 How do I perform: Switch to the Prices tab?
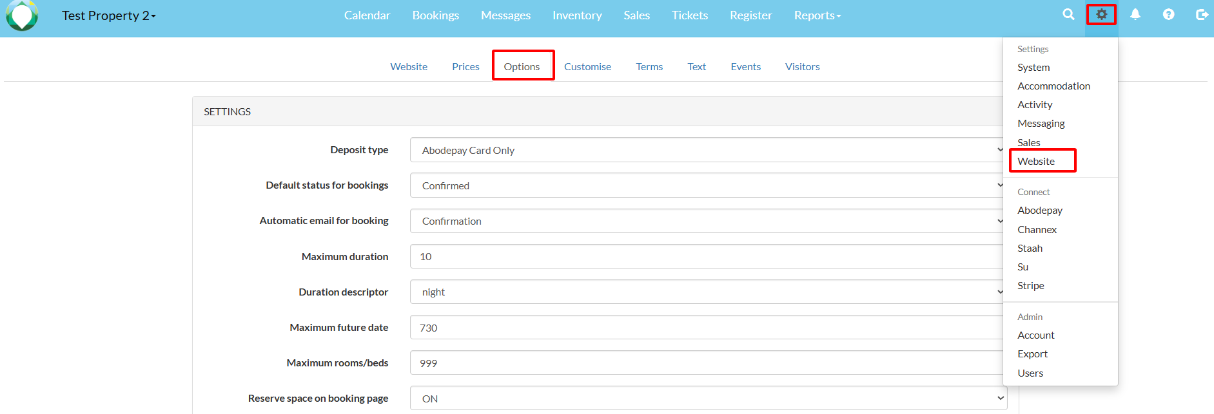pyautogui.click(x=465, y=67)
